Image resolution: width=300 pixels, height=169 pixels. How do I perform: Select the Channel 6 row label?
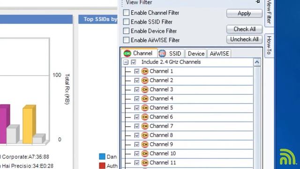coord(161,117)
